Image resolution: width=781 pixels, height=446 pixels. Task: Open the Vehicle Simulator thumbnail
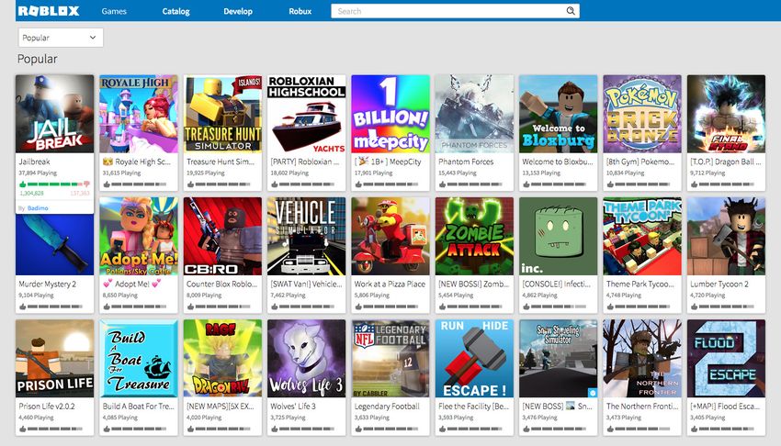pos(306,236)
